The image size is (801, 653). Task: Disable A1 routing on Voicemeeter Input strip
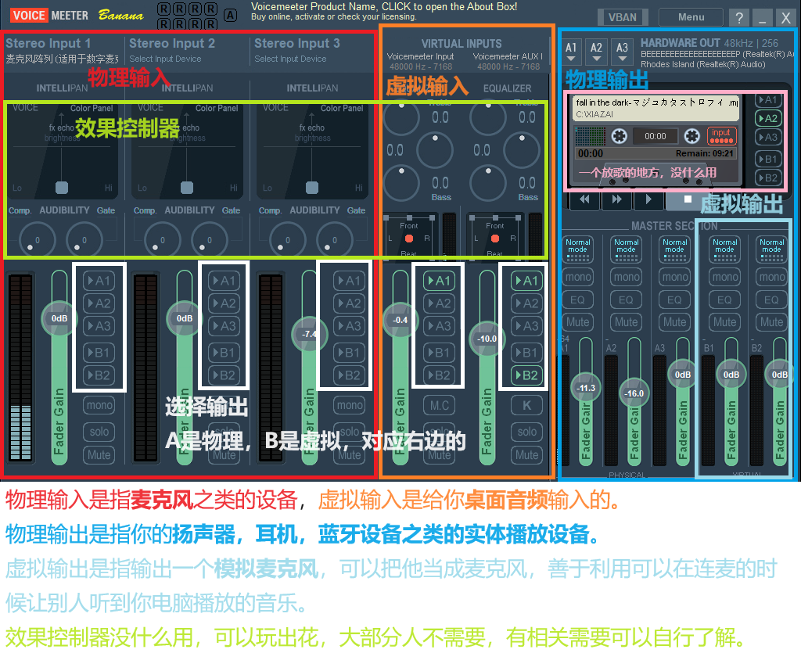click(440, 280)
